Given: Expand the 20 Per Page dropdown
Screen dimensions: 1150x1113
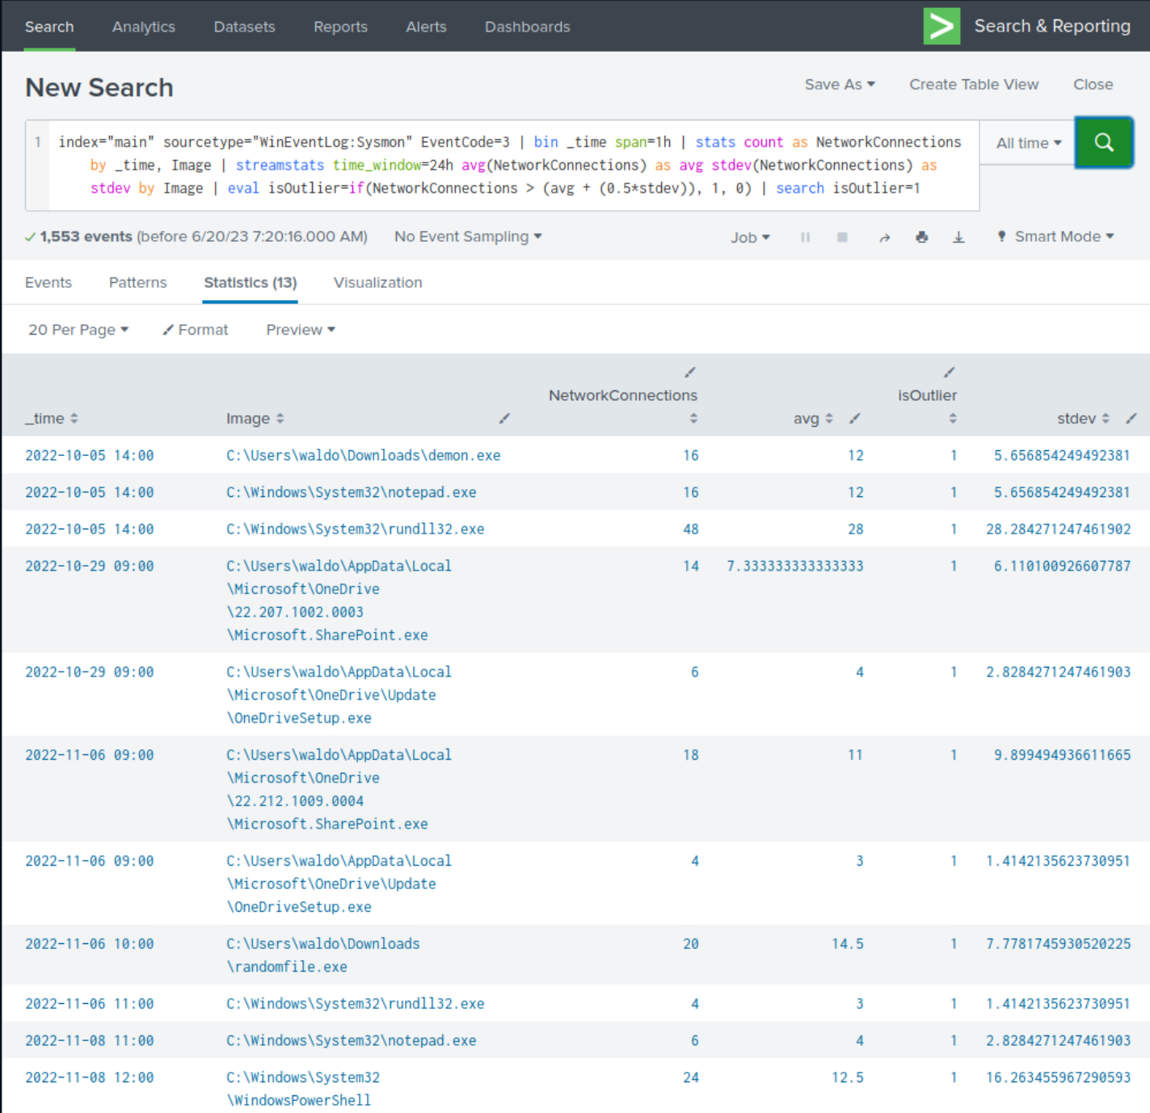Looking at the screenshot, I should tap(78, 330).
